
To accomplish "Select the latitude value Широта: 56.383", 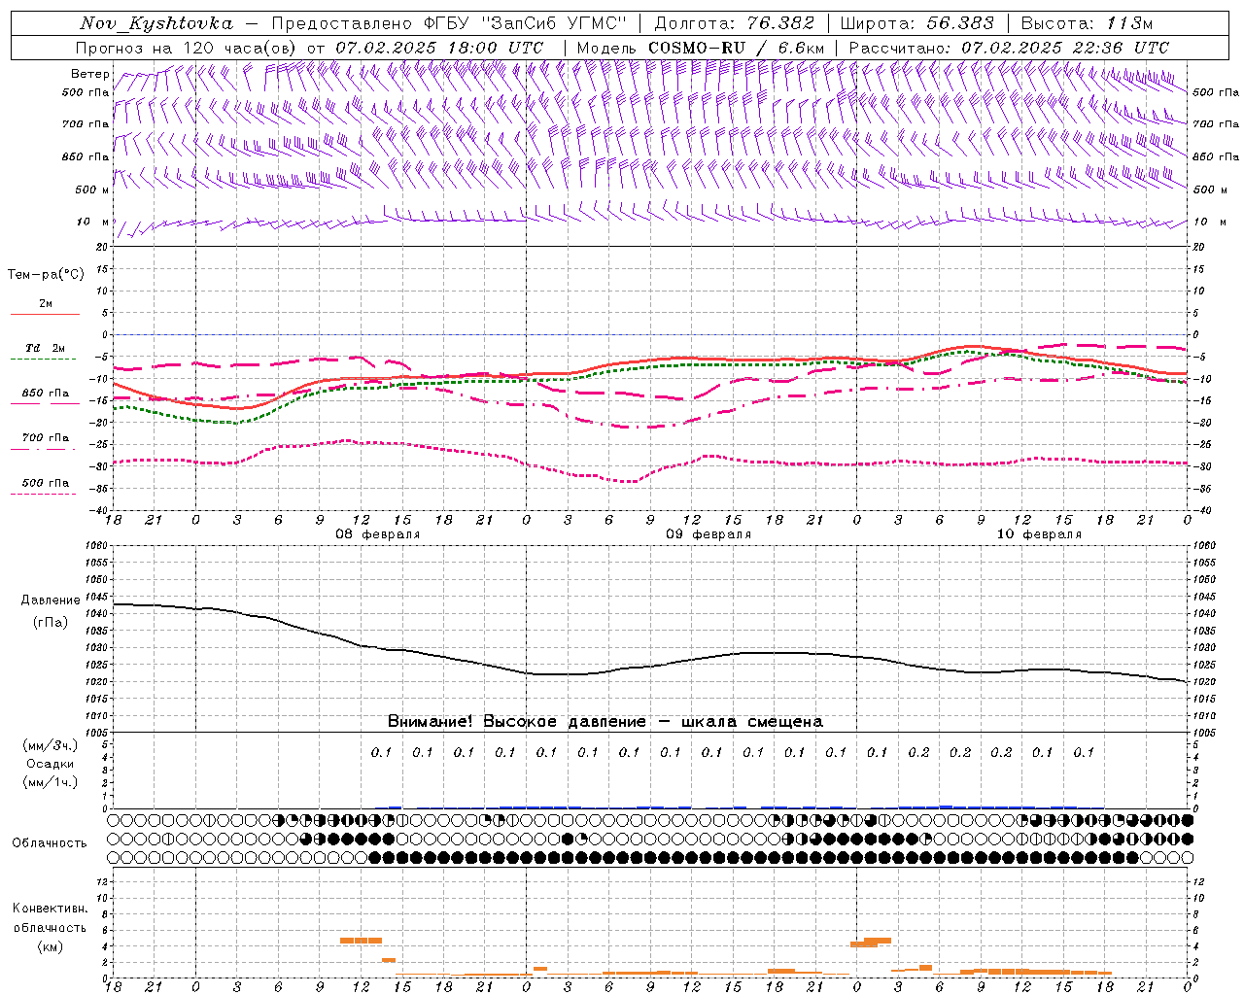I will (916, 23).
